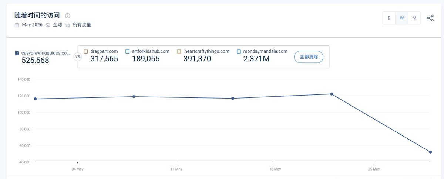Open the info tooltip icon beside the title

tap(68, 16)
